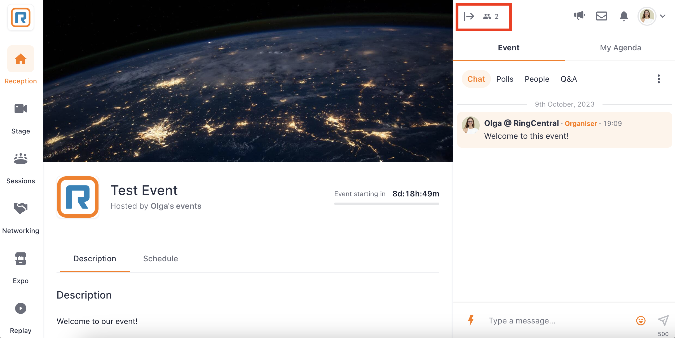Click the Organiser badge in chat
Viewport: 675px width, 338px height.
pos(581,123)
